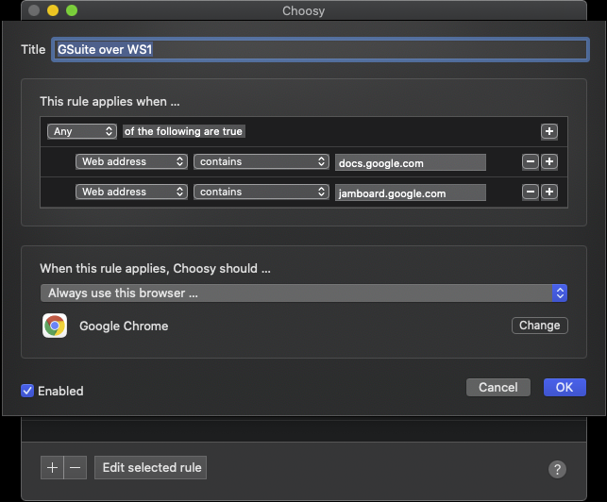The width and height of the screenshot is (607, 502).
Task: Click the 'of the following are true' label
Action: pyautogui.click(x=183, y=131)
